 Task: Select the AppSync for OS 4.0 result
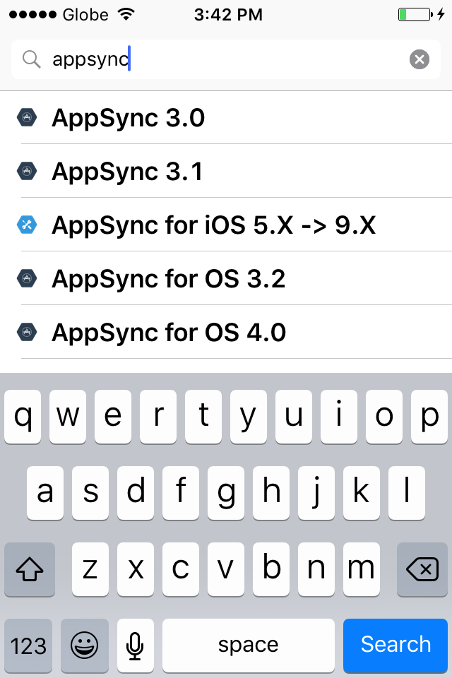coord(167,332)
